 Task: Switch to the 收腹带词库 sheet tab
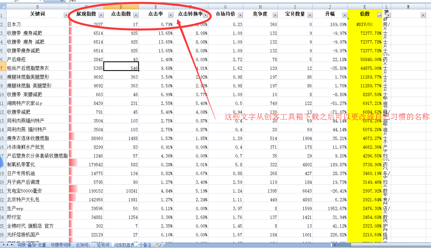pyautogui.click(x=61, y=245)
